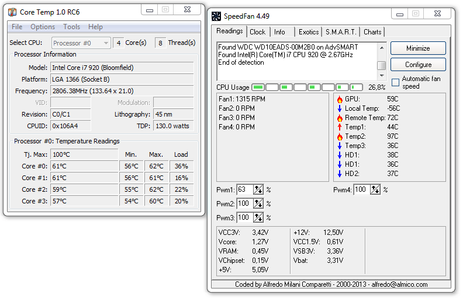Click the Coded by Alfredo Milani Comparetti status bar
Image resolution: width=463 pixels, height=299 pixels.
(x=331, y=284)
